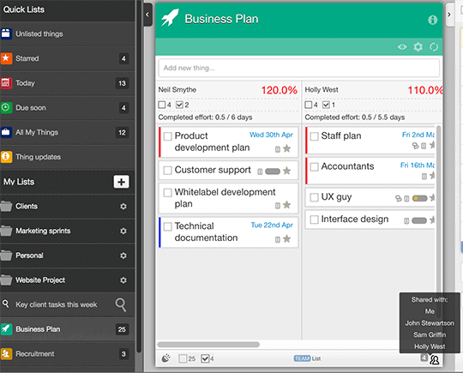Image resolution: width=463 pixels, height=373 pixels.
Task: Check off the Staff plan task
Action: tap(314, 136)
